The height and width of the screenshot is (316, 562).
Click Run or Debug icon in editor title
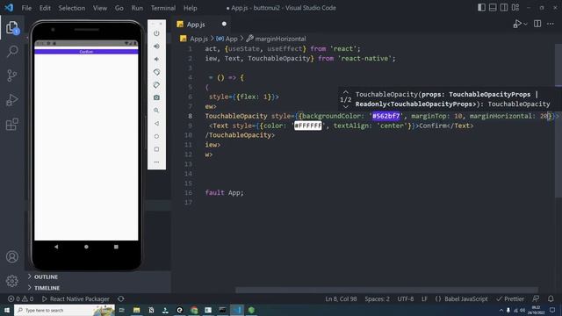click(x=517, y=24)
